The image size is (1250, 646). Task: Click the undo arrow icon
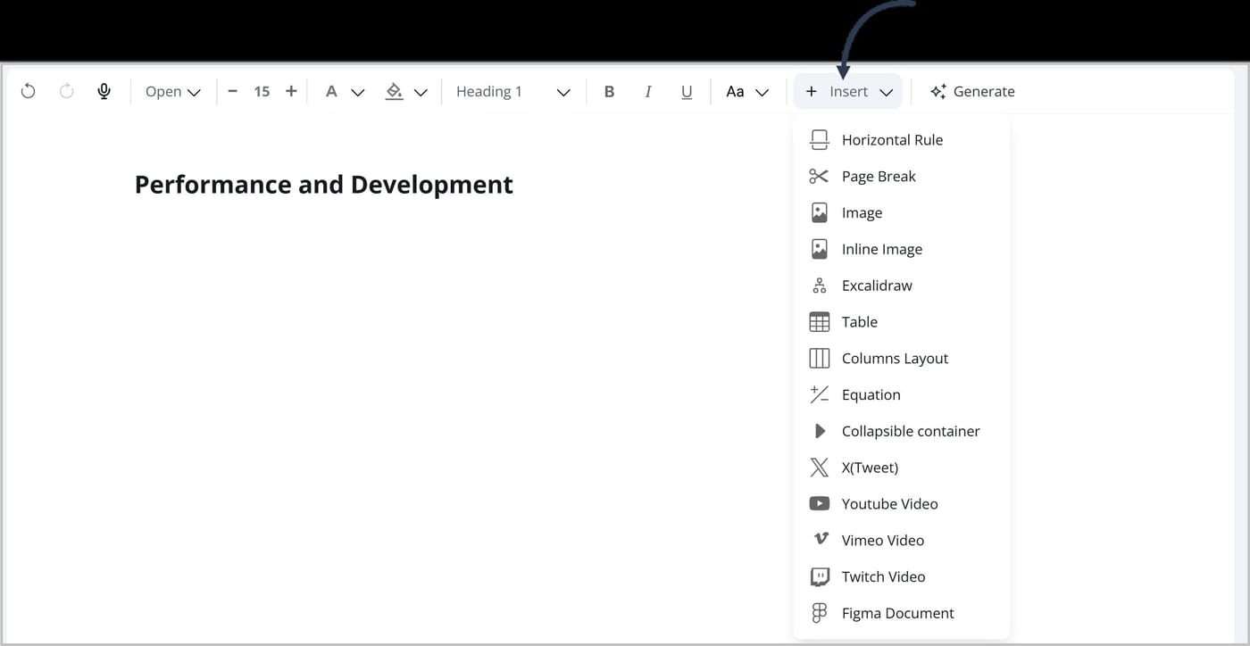pyautogui.click(x=28, y=91)
